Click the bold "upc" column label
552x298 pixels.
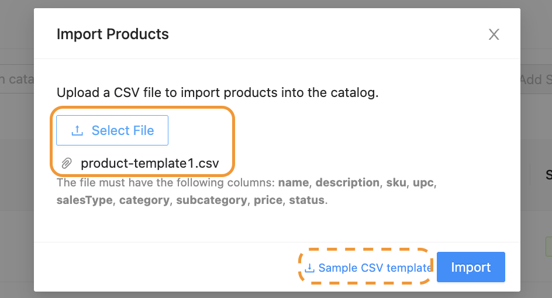click(423, 183)
